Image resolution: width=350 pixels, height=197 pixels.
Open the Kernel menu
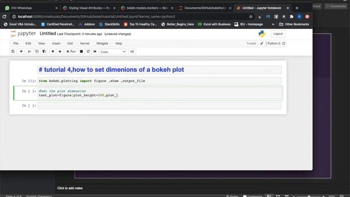pyautogui.click(x=85, y=43)
